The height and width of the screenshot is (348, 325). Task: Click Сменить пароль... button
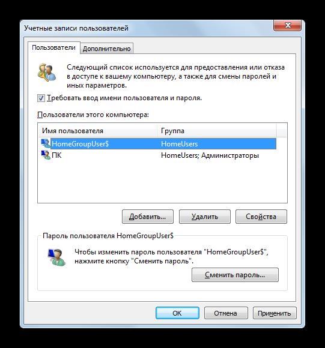coord(235,275)
